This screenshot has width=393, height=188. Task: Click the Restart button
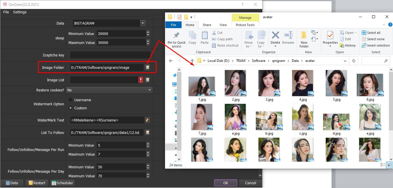click(x=37, y=183)
